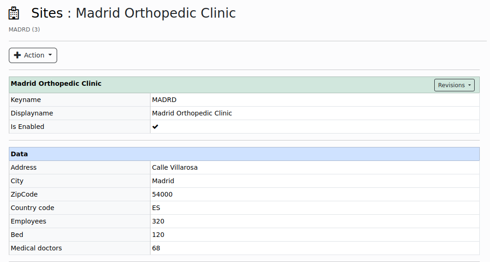
Task: Click the Keyname field label
Action: [x=26, y=100]
